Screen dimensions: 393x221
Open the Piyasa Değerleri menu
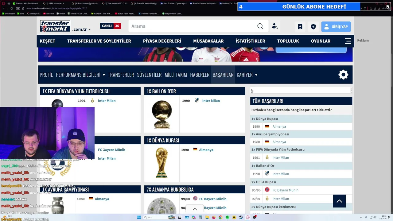(162, 41)
